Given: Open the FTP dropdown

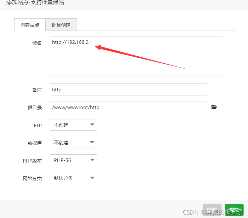Looking at the screenshot, I should click(x=73, y=125).
